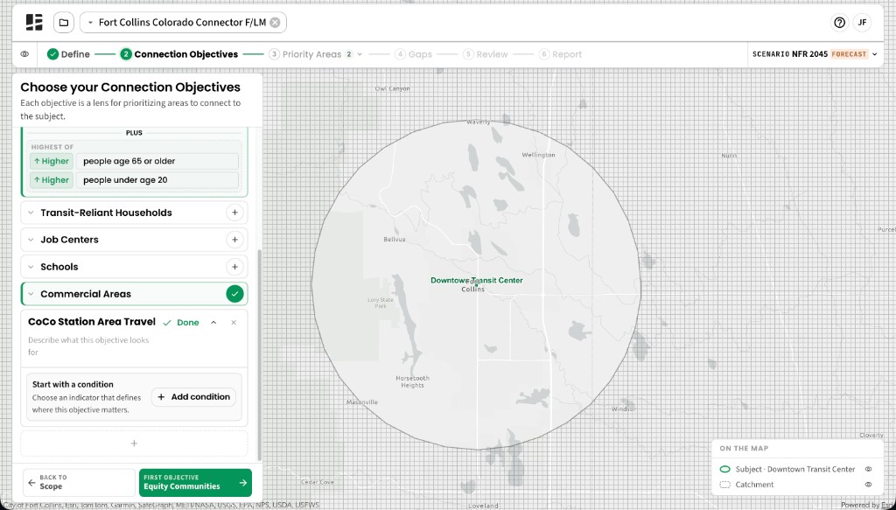
Task: Add the Transit-Reliant Households objective
Action: click(x=234, y=213)
